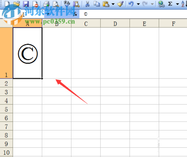Click the Print icon
The height and width of the screenshot is (157, 187).
46,4
